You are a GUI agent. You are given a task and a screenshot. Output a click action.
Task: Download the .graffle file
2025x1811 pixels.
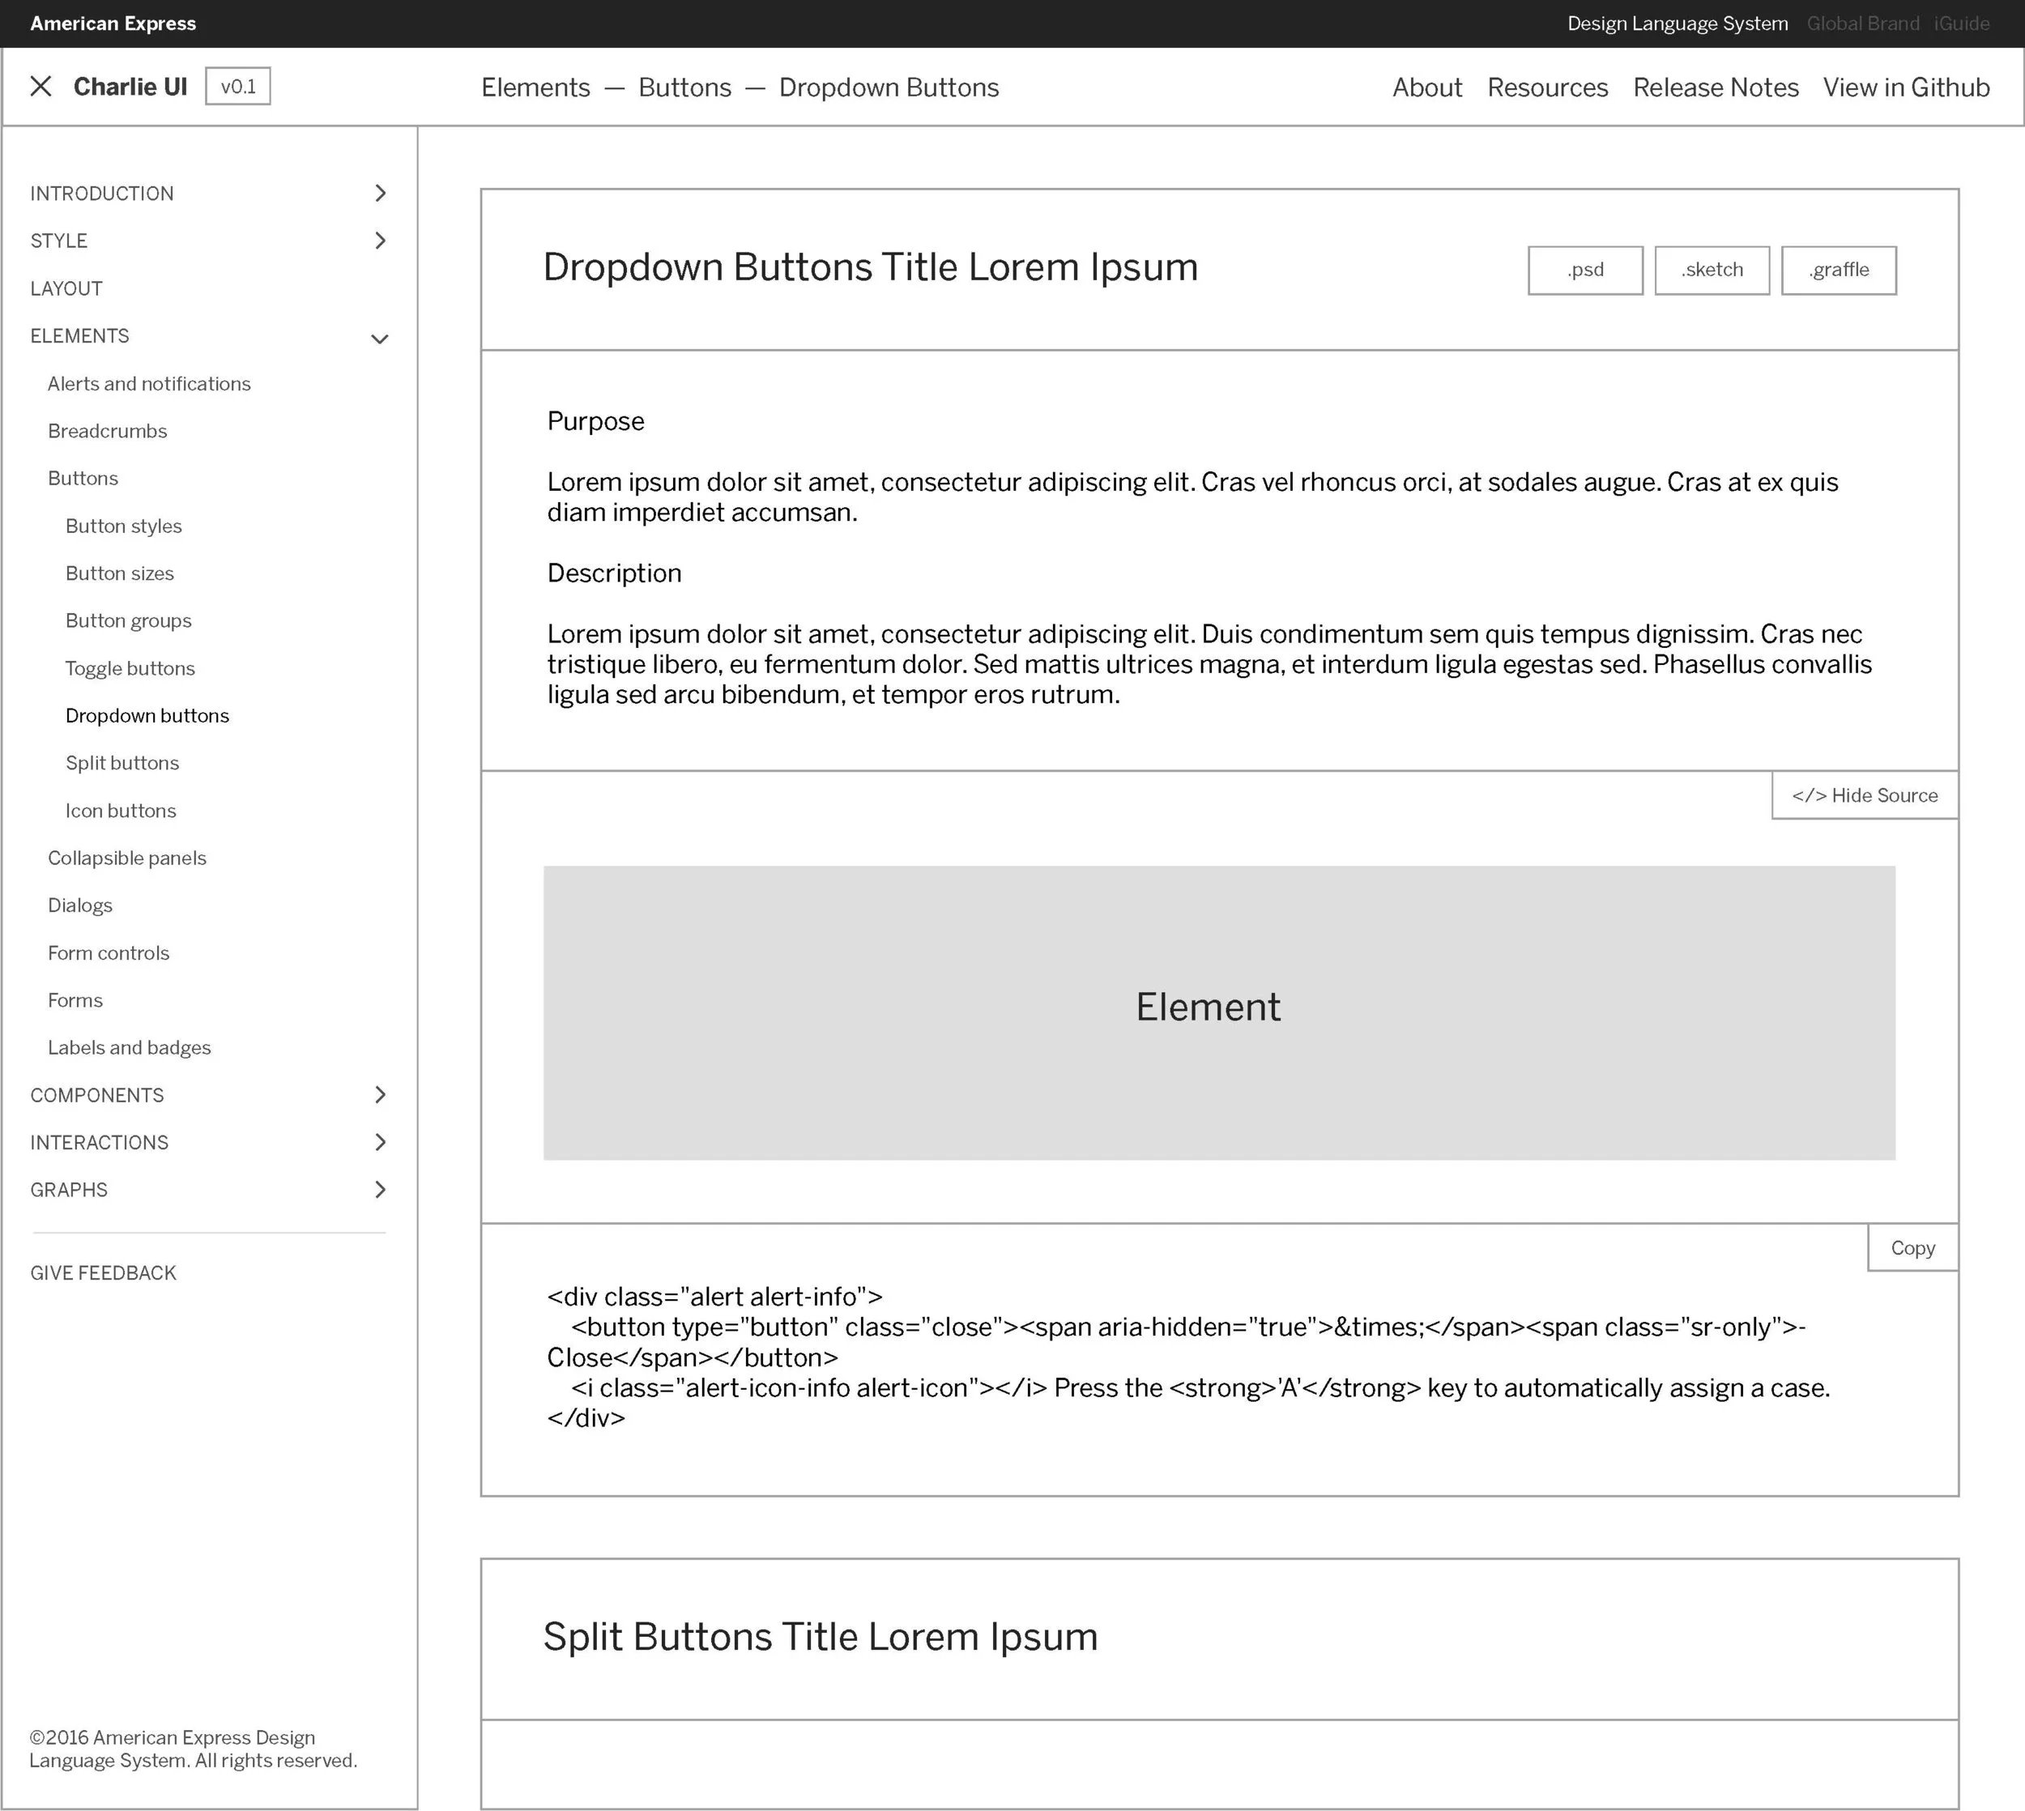1838,270
